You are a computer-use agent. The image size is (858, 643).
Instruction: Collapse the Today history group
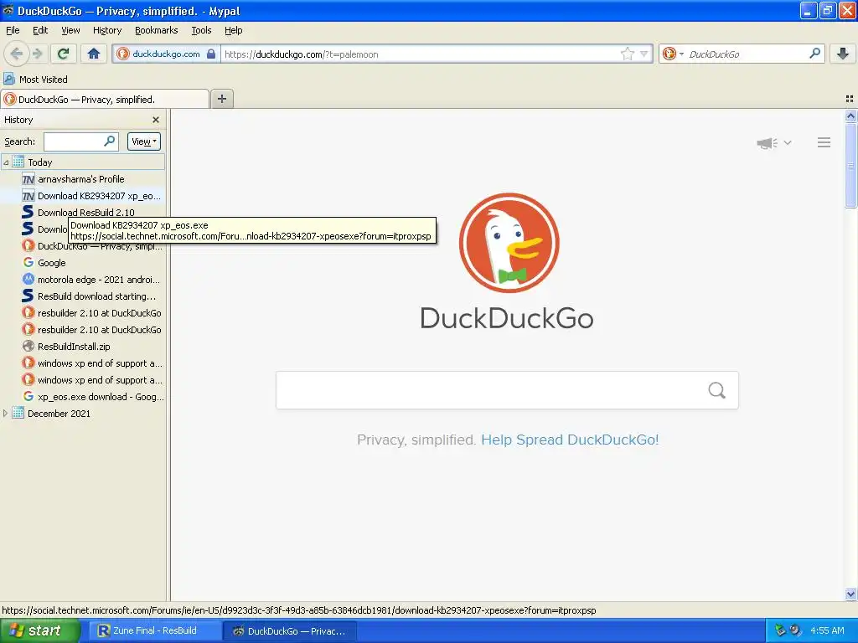[x=6, y=162]
